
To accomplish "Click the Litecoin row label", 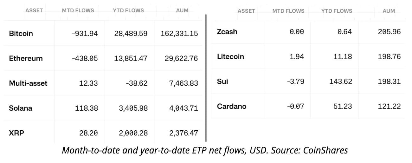I will (230, 56).
